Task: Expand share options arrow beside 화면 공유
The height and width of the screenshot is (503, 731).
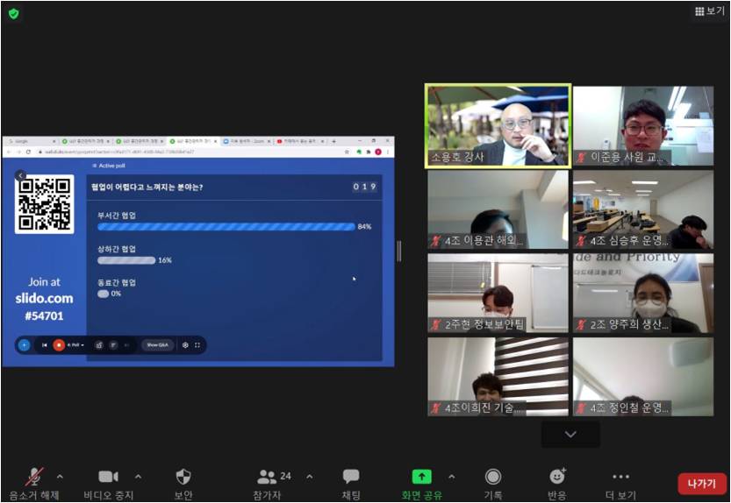Action: point(452,477)
